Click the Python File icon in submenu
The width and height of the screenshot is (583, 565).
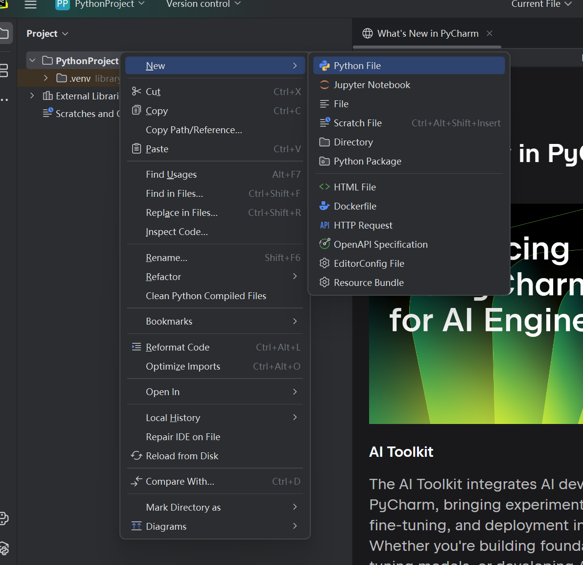point(324,66)
